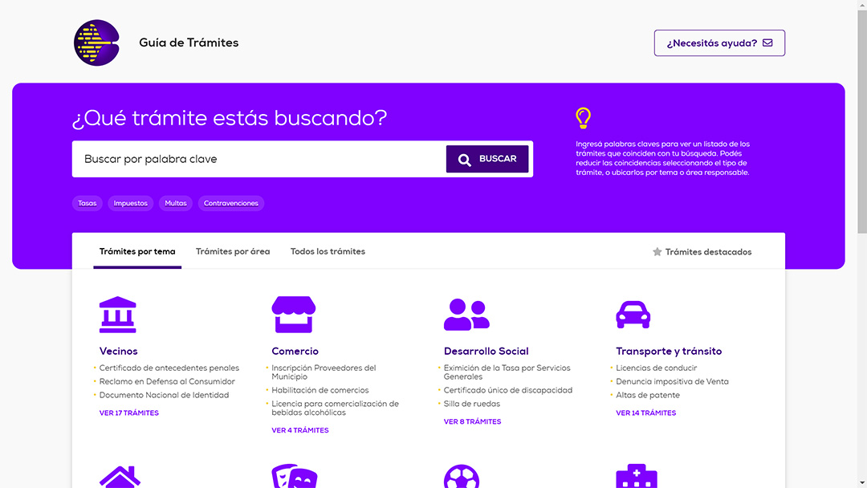867x488 pixels.
Task: Select the theater masks category icon
Action: coord(294,477)
